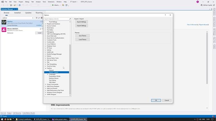The width and height of the screenshot is (216, 121).
Task: Select Trust Settings in Options tree
Action: [x=53, y=22]
